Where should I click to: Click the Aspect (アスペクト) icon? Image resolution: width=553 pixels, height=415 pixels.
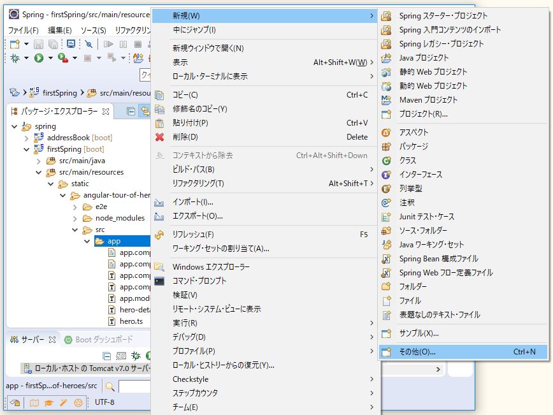tap(386, 133)
